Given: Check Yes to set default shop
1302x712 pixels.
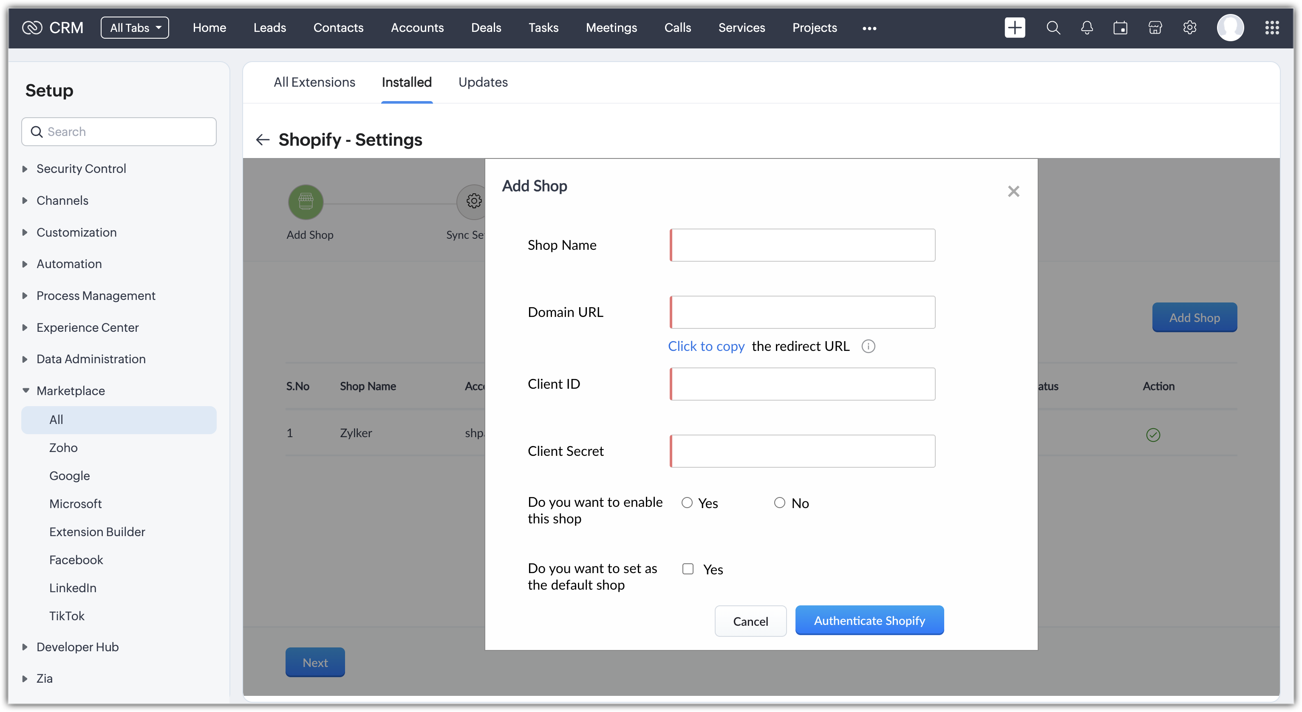Looking at the screenshot, I should (x=688, y=569).
